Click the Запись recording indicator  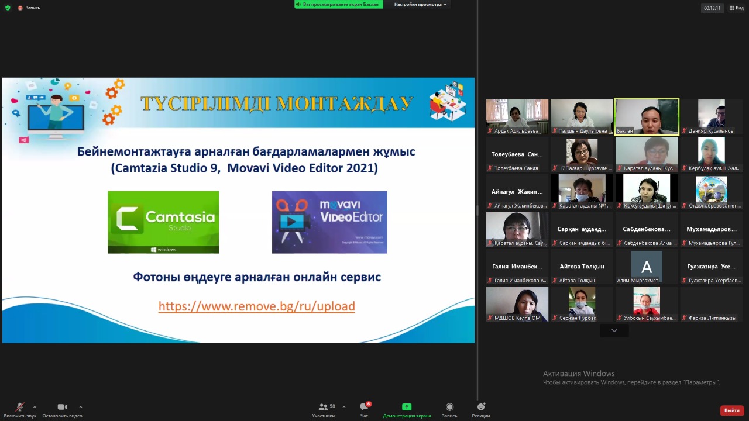(29, 8)
